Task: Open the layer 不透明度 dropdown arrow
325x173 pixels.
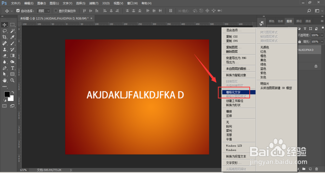Action: pos(322,35)
